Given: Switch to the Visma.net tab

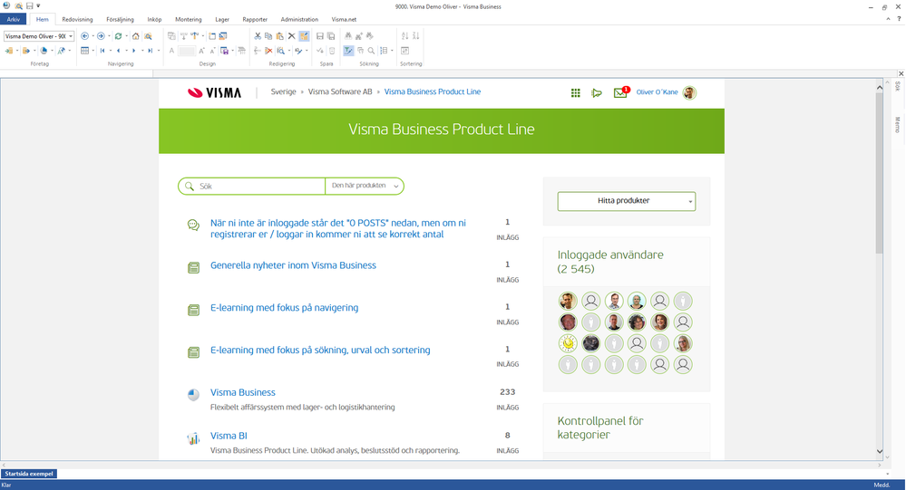Looking at the screenshot, I should pyautogui.click(x=344, y=19).
